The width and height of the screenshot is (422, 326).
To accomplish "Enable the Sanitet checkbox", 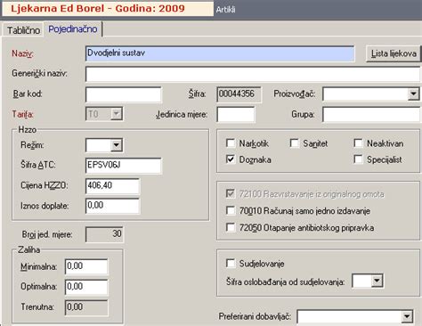I will (295, 143).
